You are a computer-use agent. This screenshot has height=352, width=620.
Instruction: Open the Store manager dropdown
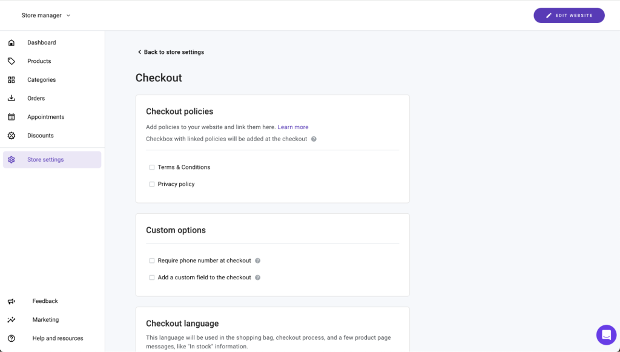coord(46,15)
